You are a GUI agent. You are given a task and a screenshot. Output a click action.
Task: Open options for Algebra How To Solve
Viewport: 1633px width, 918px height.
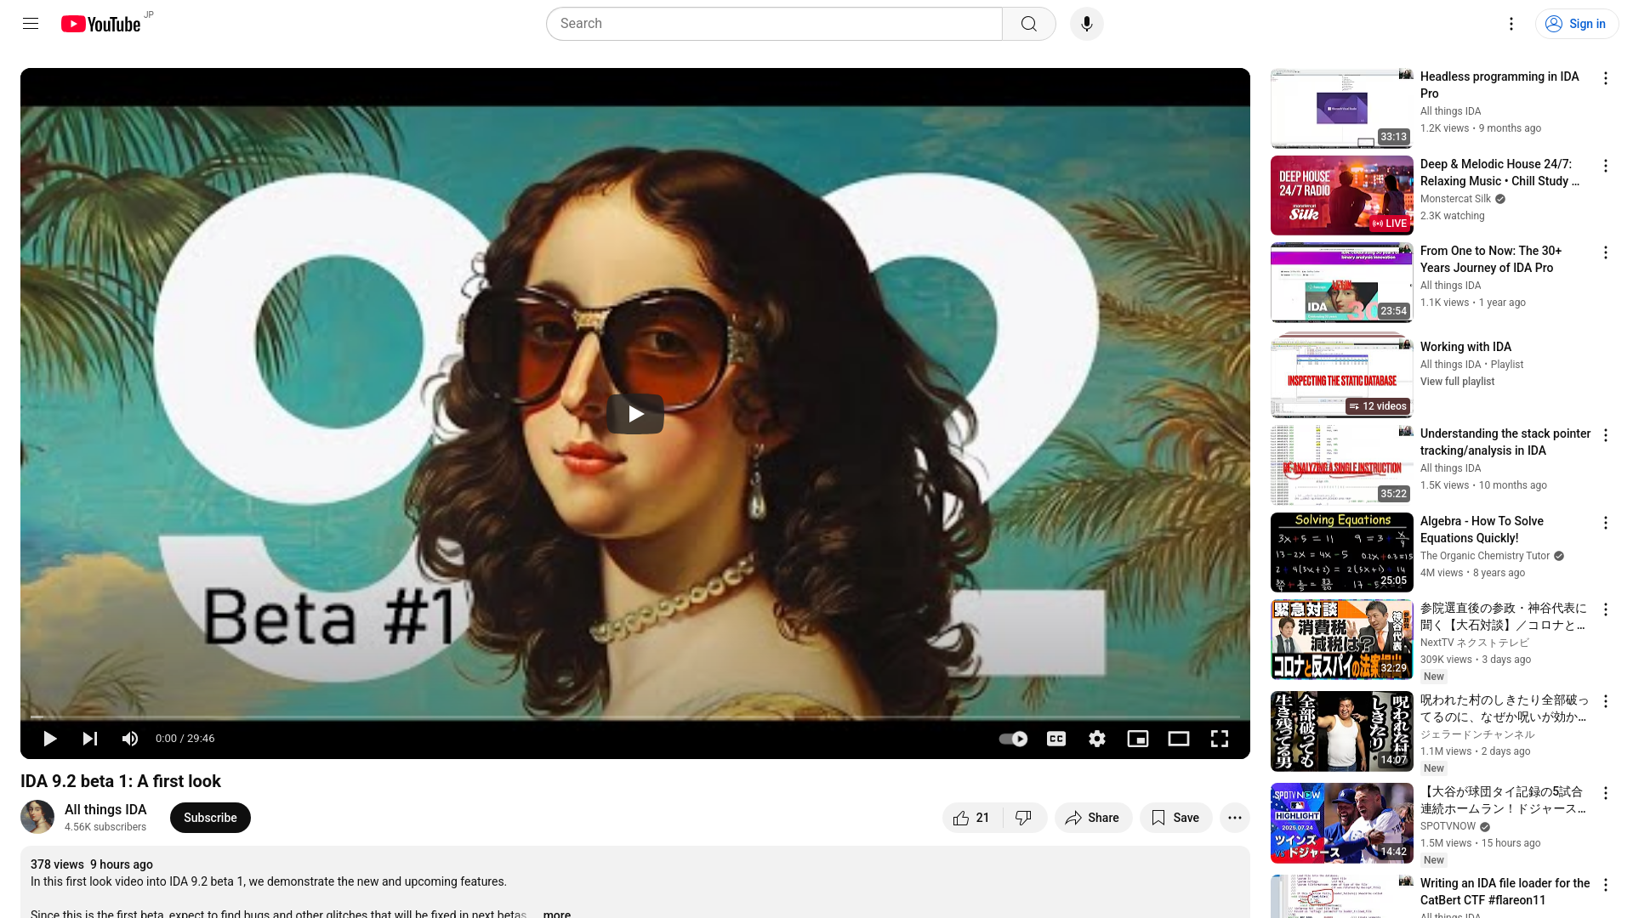point(1606,523)
